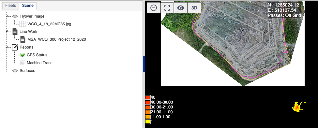Click the red swatch labeled 40
Image resolution: width=318 pixels, height=128 pixels.
pos(148,97)
